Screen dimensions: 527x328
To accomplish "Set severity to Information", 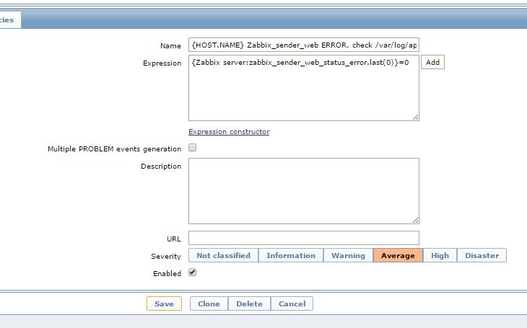I will [291, 255].
